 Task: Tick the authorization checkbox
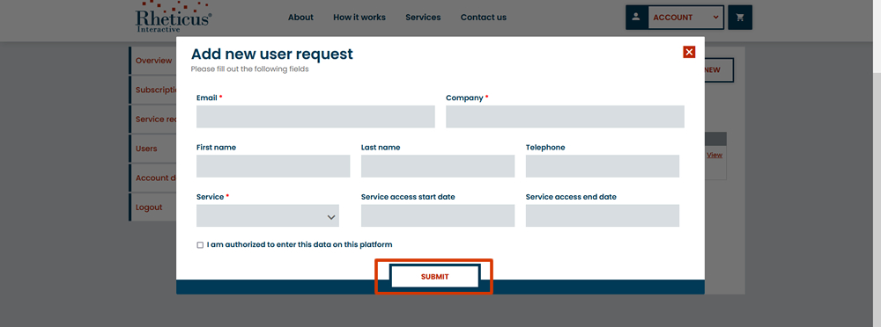pos(200,245)
